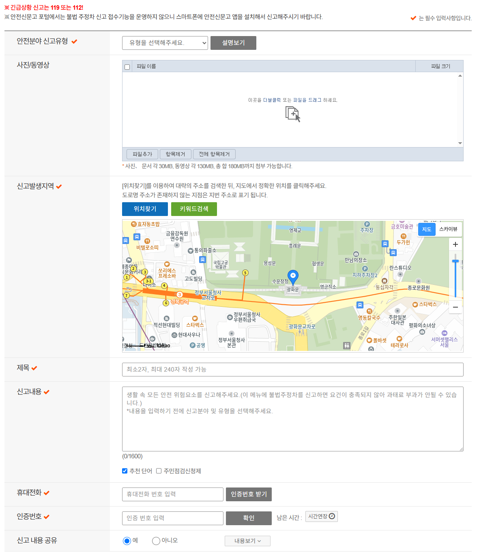Click the 확인 verification button

[249, 518]
